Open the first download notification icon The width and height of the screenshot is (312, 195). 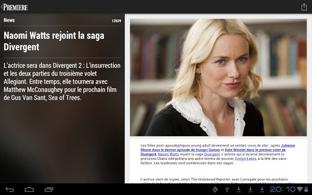pyautogui.click(x=239, y=189)
